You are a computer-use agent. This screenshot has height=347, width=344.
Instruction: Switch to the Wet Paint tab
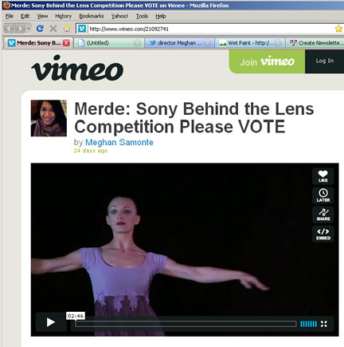[250, 43]
